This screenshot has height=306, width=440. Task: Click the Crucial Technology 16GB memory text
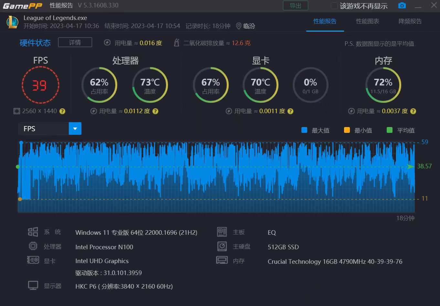click(335, 262)
